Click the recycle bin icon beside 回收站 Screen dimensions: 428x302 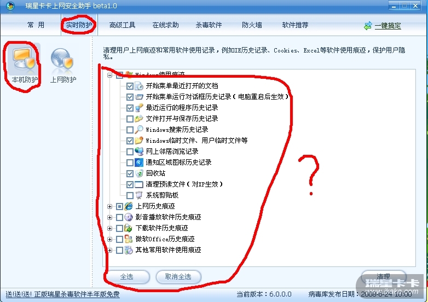pos(139,173)
